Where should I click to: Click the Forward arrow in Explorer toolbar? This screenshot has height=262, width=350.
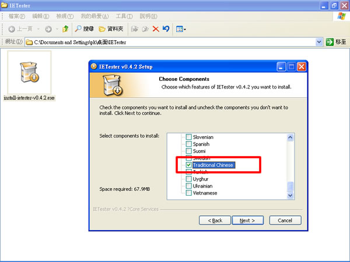48,29
